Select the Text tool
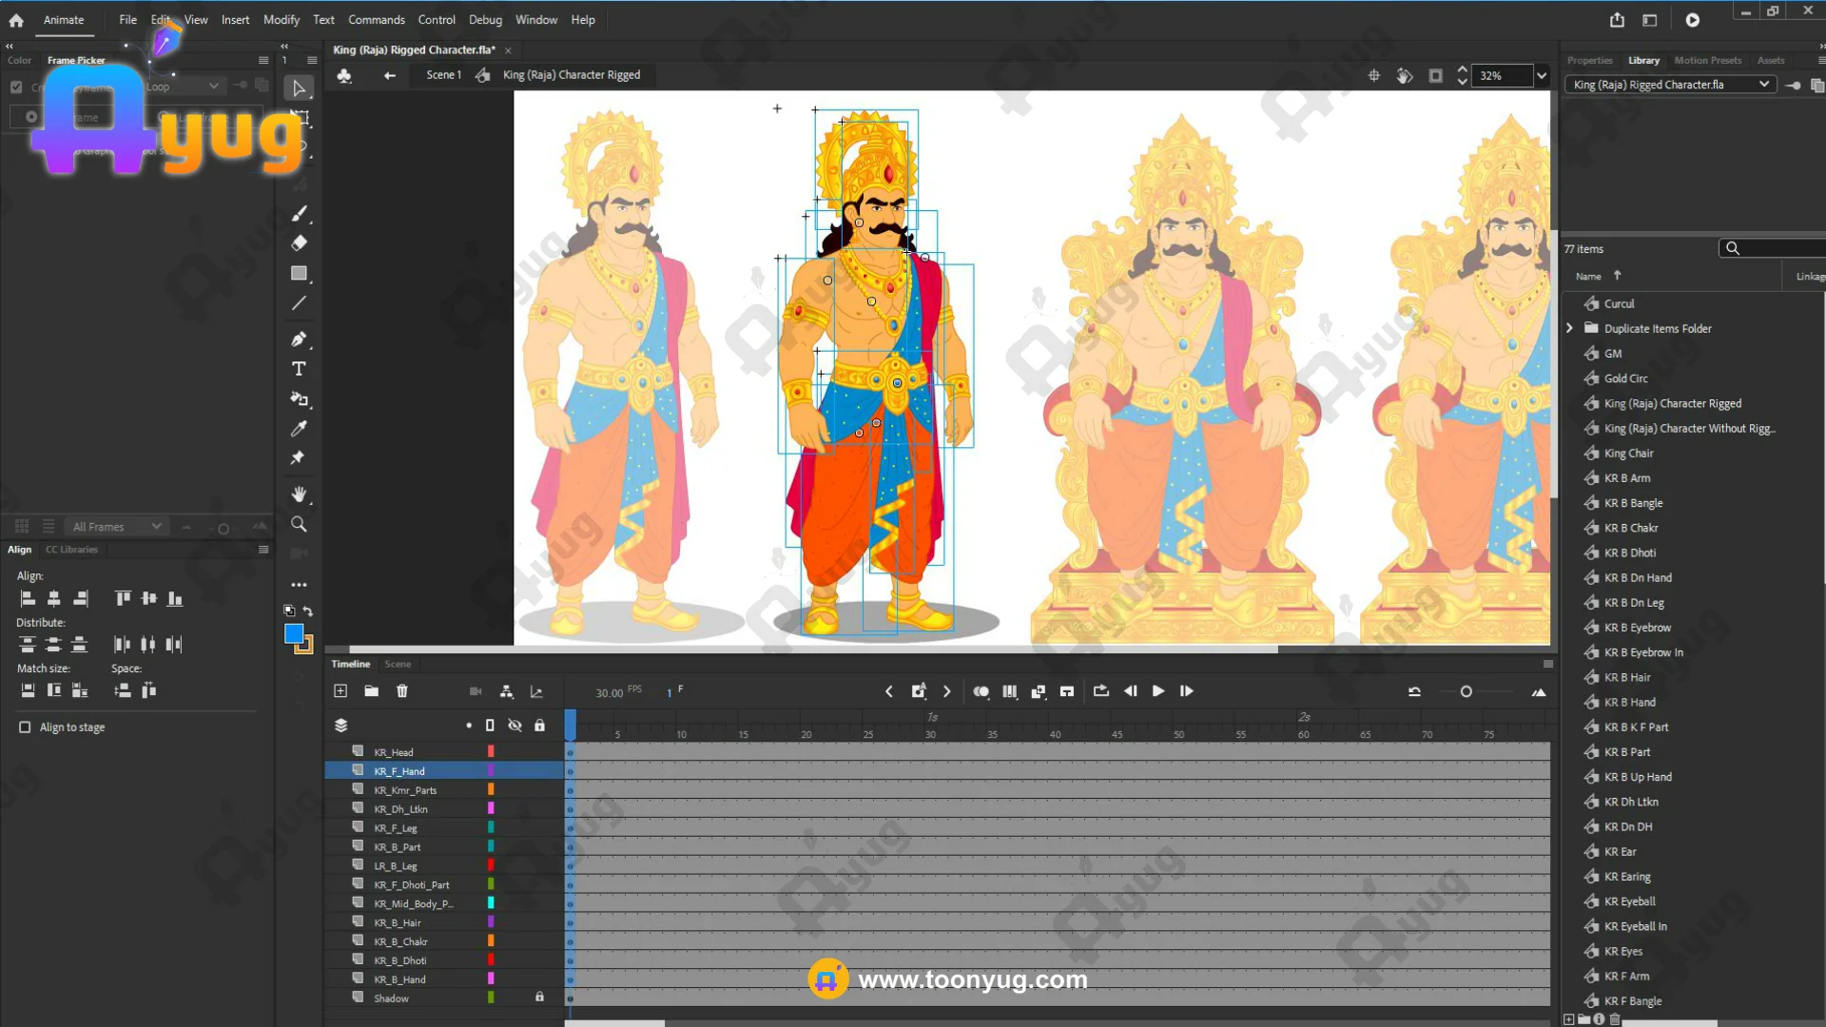This screenshot has height=1027, width=1826. (299, 369)
